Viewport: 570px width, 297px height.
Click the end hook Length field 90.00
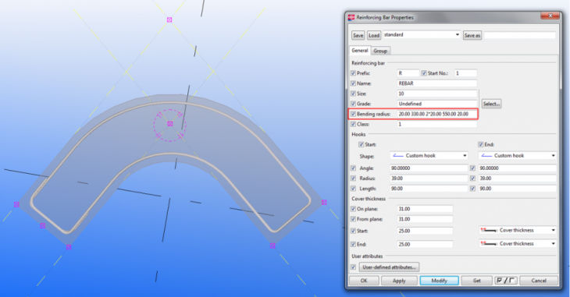click(x=517, y=189)
